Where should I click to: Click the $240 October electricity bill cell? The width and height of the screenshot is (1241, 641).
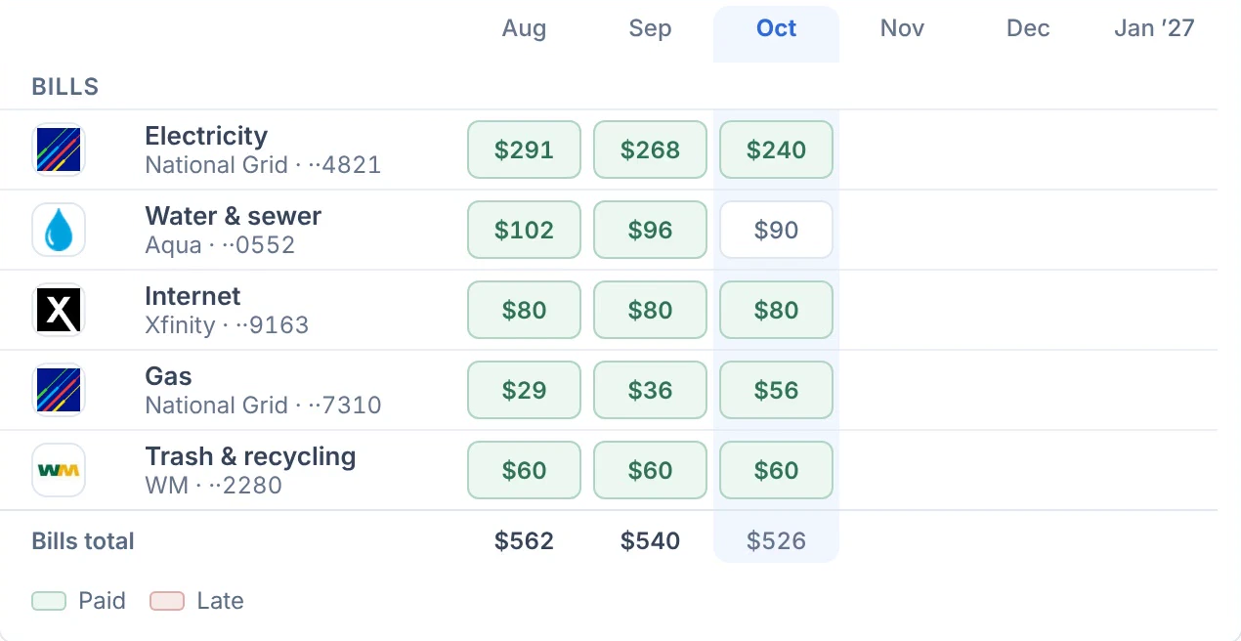[x=776, y=150]
